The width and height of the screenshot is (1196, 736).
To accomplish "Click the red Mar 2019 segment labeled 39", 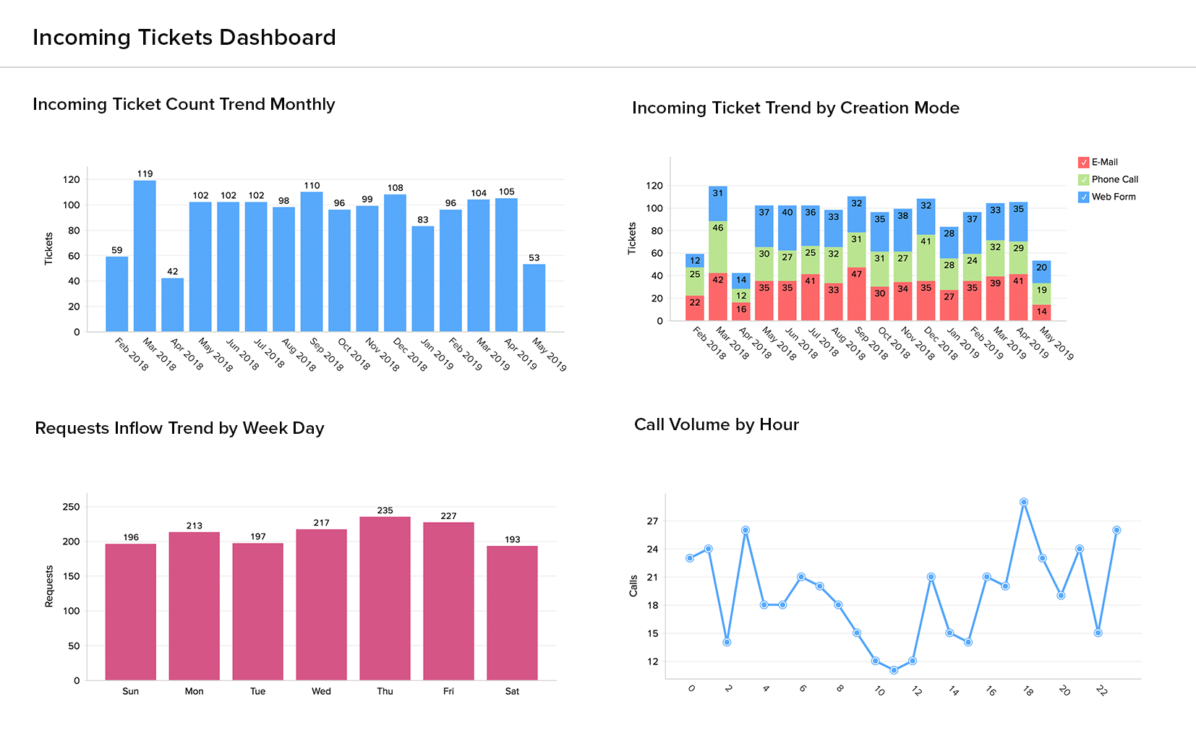I will (x=996, y=299).
